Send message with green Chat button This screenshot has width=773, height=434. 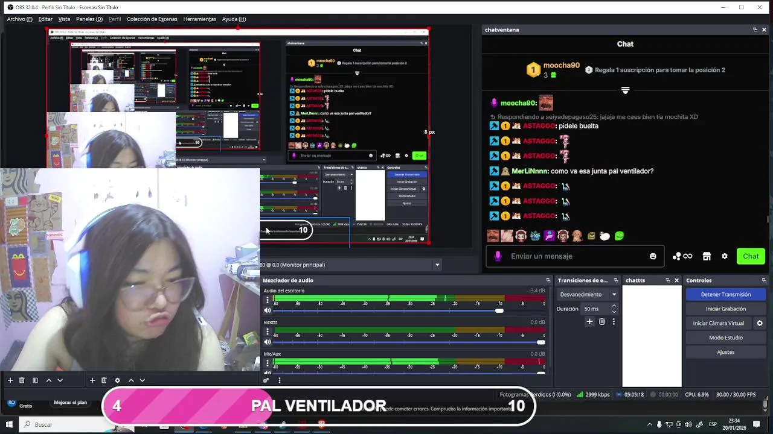(751, 256)
